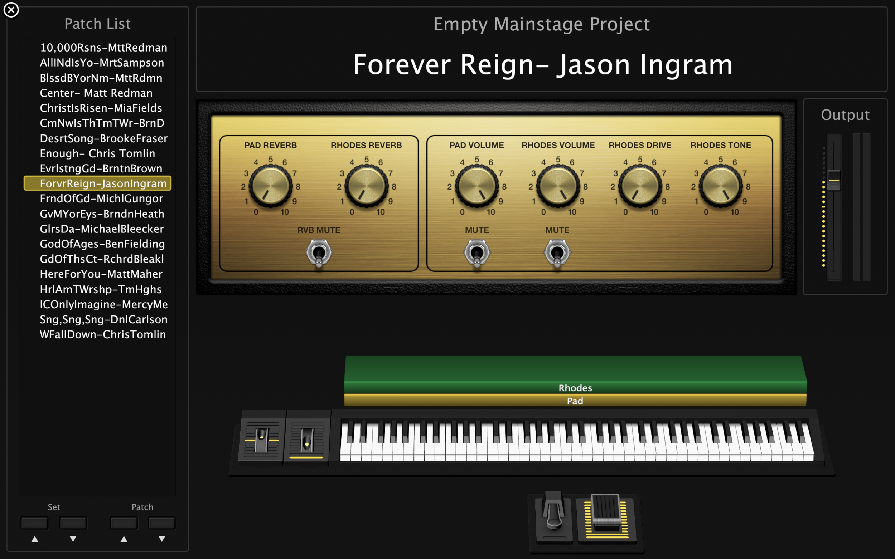This screenshot has width=895, height=559.
Task: Select patch Enough- Chris Tomlin
Action: pos(98,153)
